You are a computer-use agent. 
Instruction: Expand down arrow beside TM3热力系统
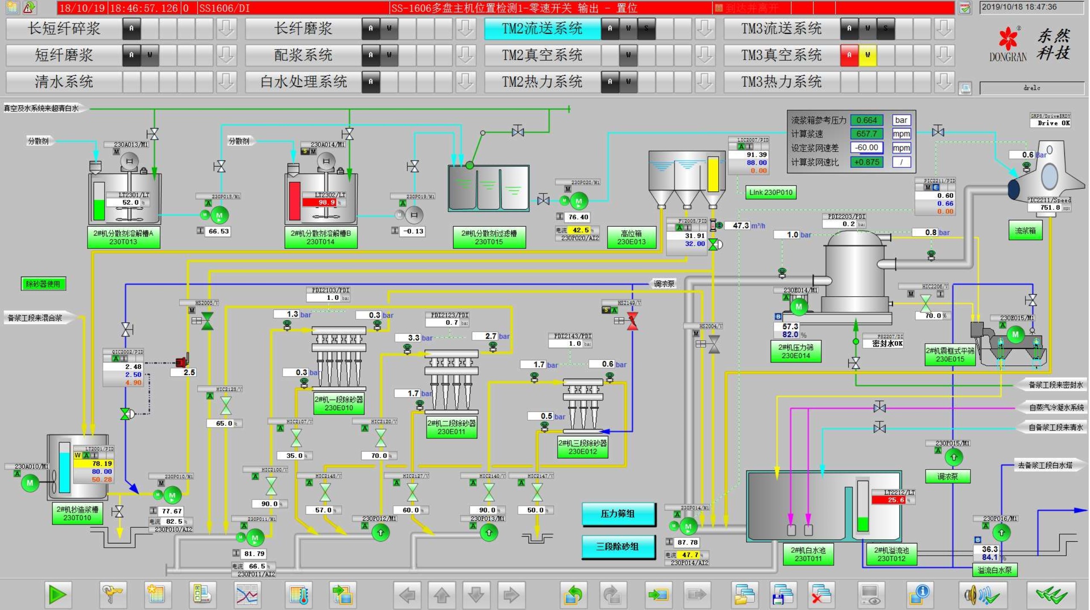point(944,82)
